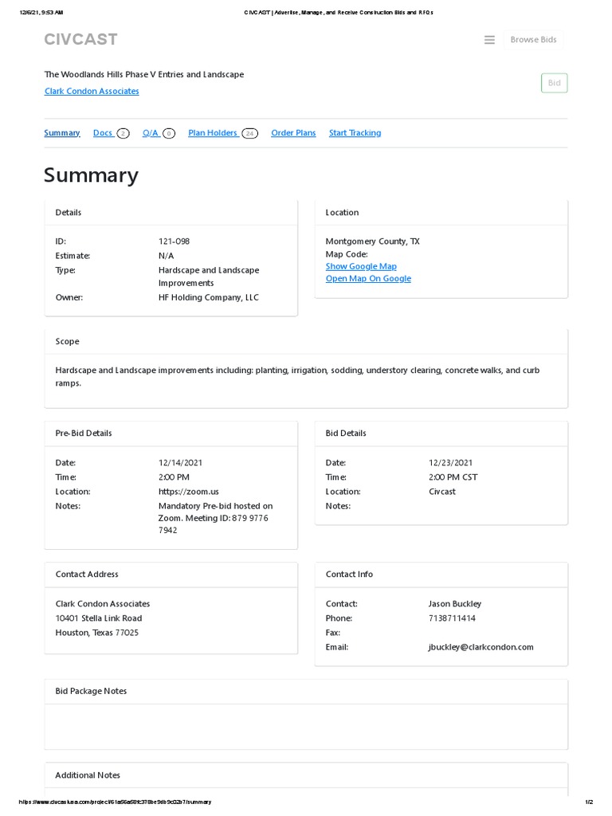The image size is (612, 816).
Task: Click the Open Map On Google link
Action: click(368, 278)
